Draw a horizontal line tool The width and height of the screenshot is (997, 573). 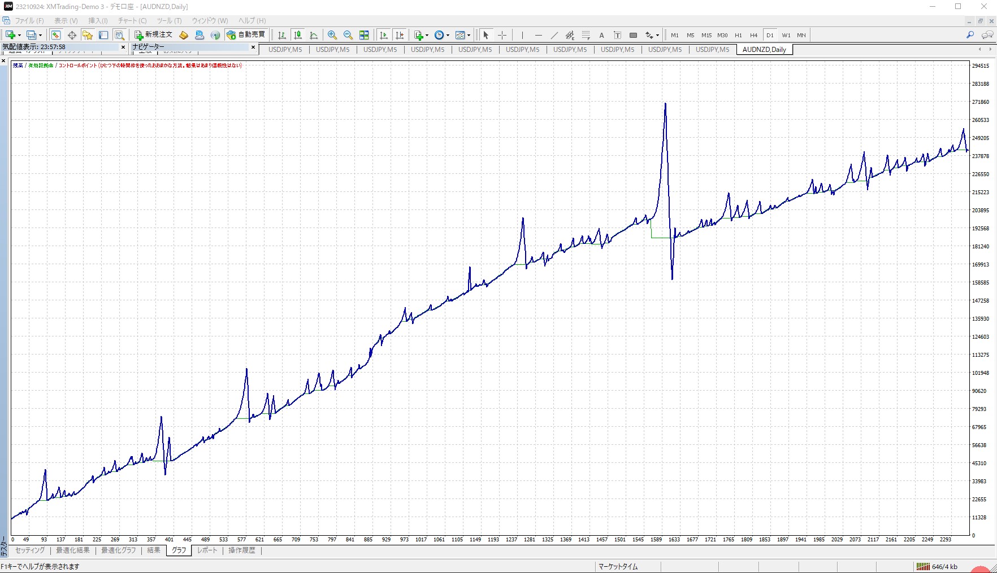538,35
